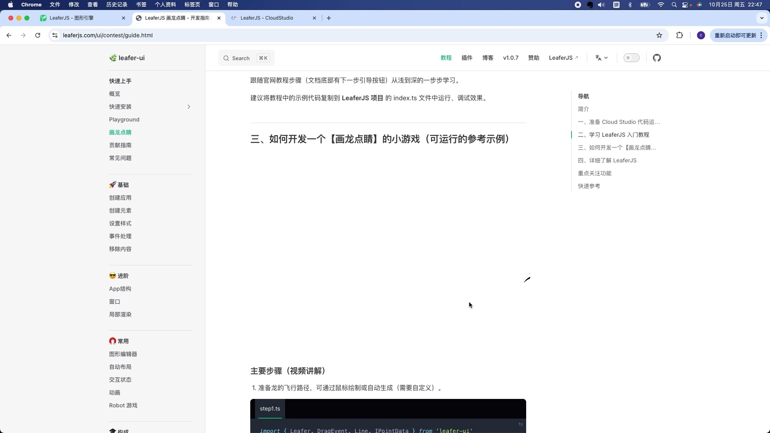Viewport: 770px width, 433px height.
Task: Open the GitHub repository icon
Action: pyautogui.click(x=657, y=58)
